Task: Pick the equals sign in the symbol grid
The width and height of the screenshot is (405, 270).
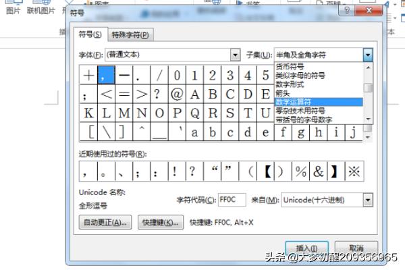Action: pos(124,94)
